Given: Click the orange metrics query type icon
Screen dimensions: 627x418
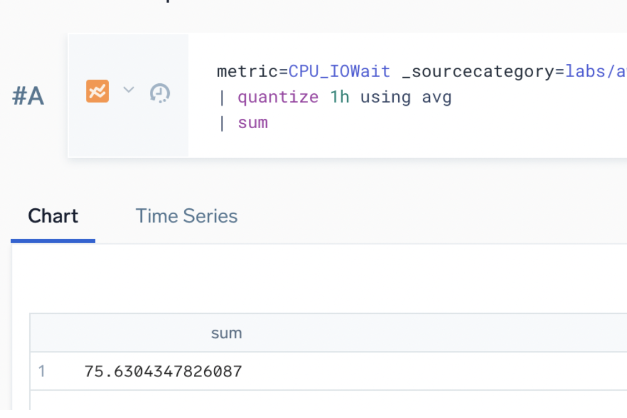Looking at the screenshot, I should tap(97, 91).
